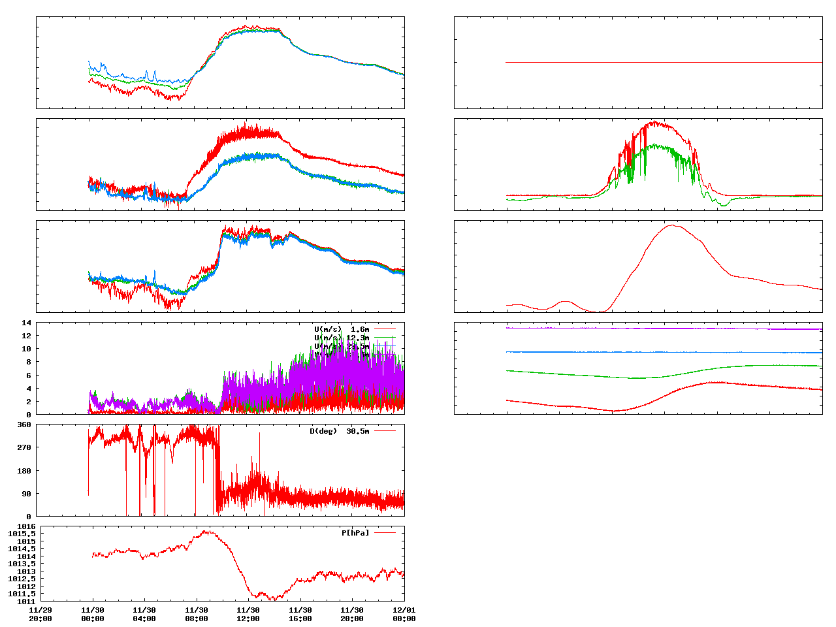This screenshot has width=836, height=627.
Task: Click the '1015.5' pressure axis tick
Action: pyautogui.click(x=22, y=534)
